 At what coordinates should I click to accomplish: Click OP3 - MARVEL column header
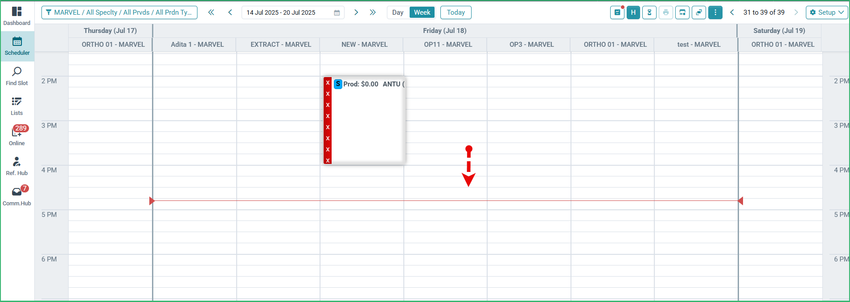(532, 45)
